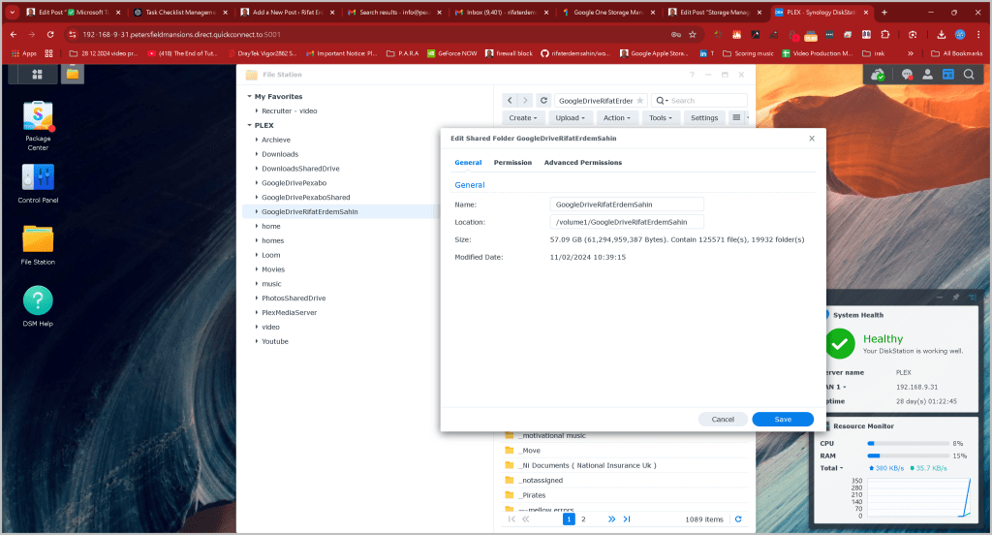
Task: Open Control Panel desktop icon
Action: click(x=38, y=183)
